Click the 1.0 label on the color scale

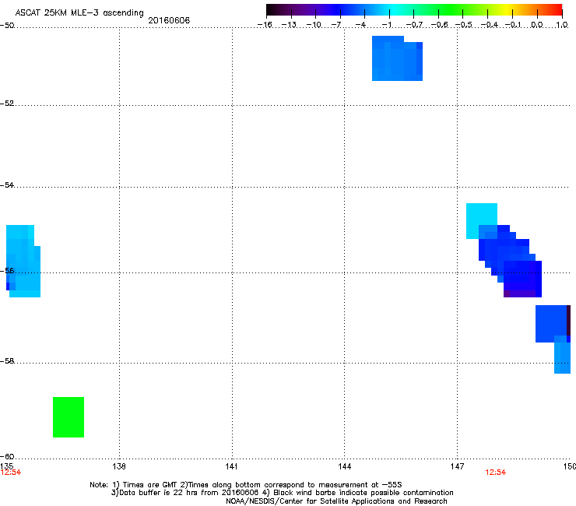coord(562,25)
